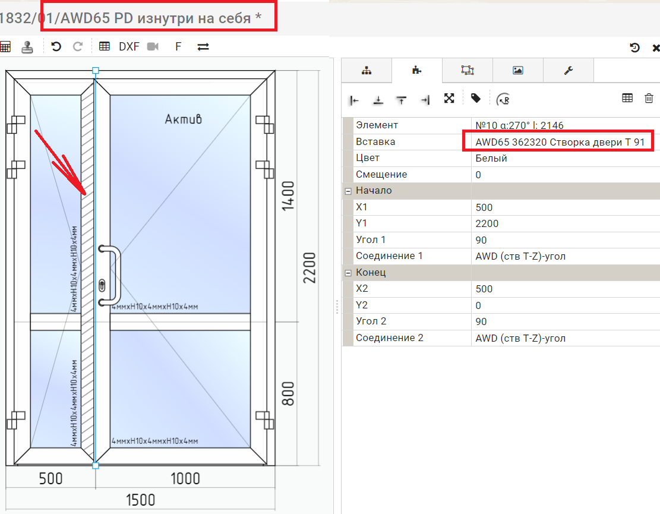Edit the Смещение value field

tap(566, 175)
